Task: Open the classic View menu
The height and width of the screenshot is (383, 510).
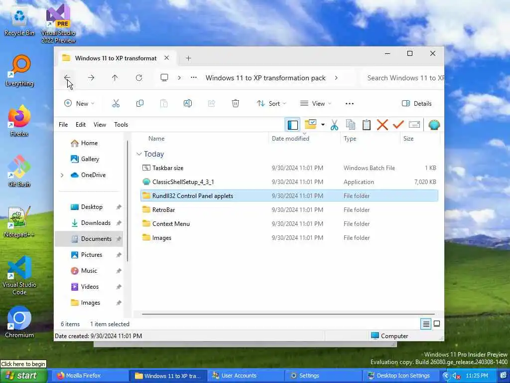Action: (100, 125)
